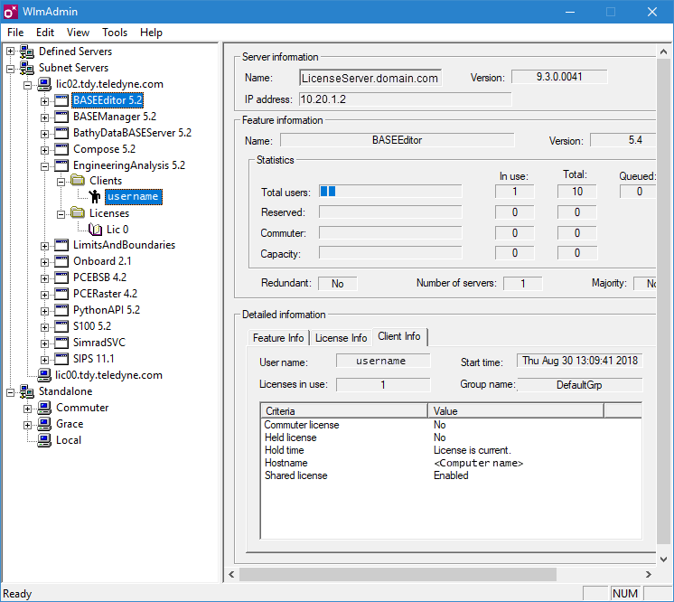The width and height of the screenshot is (674, 602).
Task: Switch to the Feature Info tab
Action: tap(278, 337)
